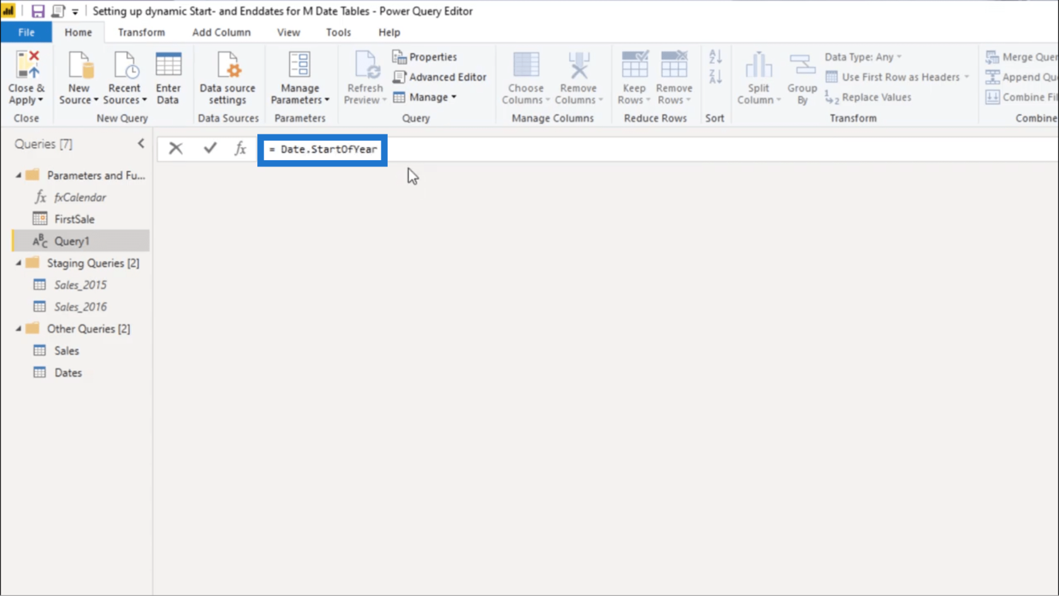Switch to the Add Column tab

[x=221, y=32]
